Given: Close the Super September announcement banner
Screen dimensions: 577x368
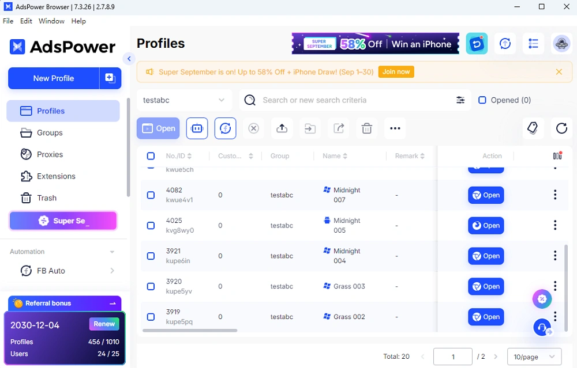Looking at the screenshot, I should [x=559, y=72].
